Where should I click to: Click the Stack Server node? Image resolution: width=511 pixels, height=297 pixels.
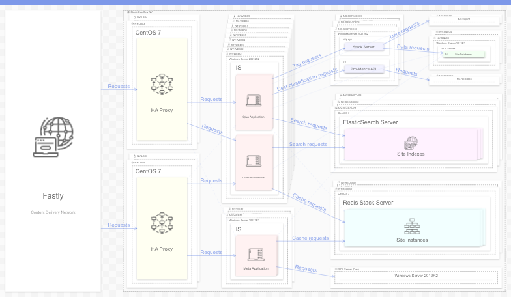tap(363, 48)
